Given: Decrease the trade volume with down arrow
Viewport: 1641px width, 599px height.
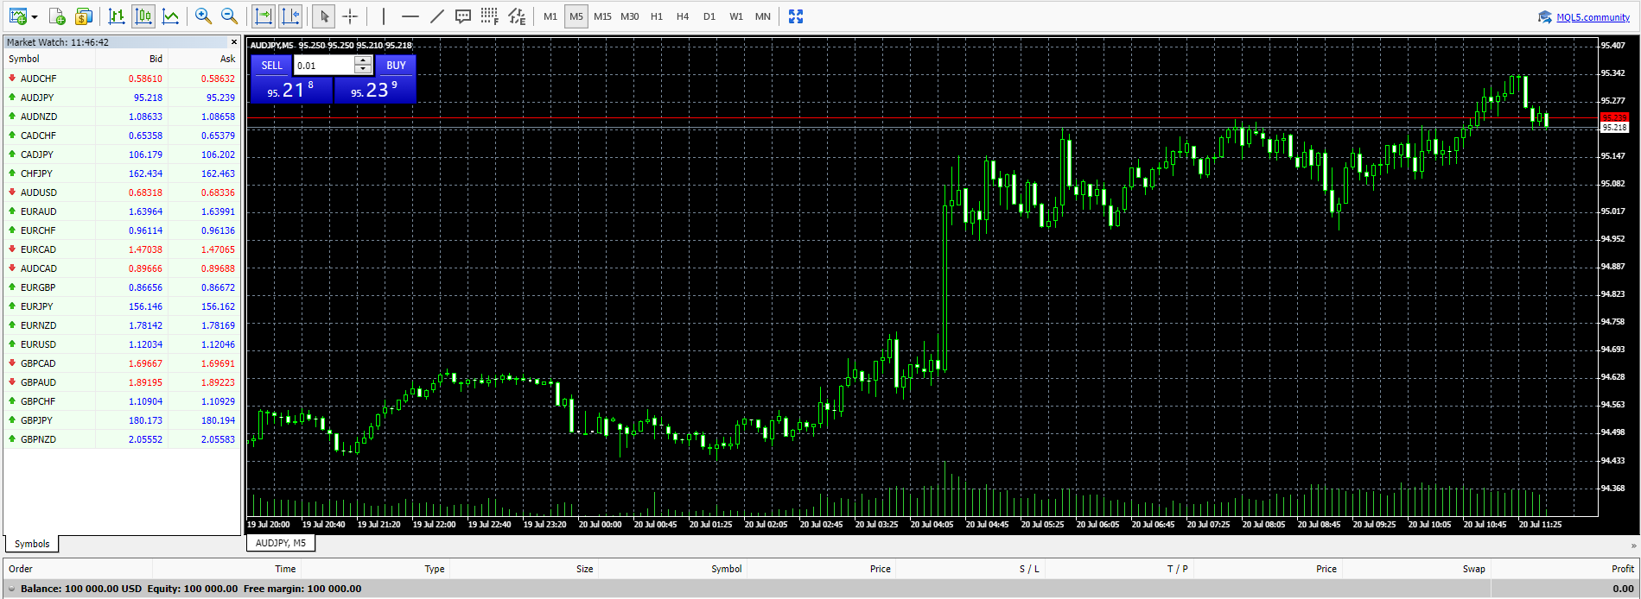Looking at the screenshot, I should pyautogui.click(x=364, y=70).
